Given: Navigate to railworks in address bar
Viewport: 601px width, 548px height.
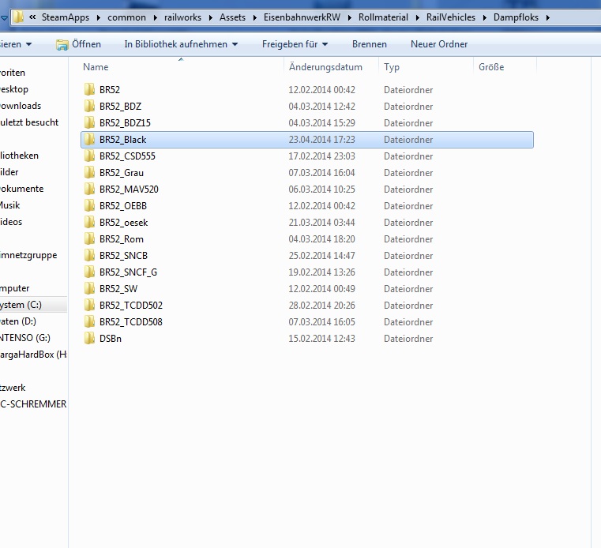Looking at the screenshot, I should [182, 17].
